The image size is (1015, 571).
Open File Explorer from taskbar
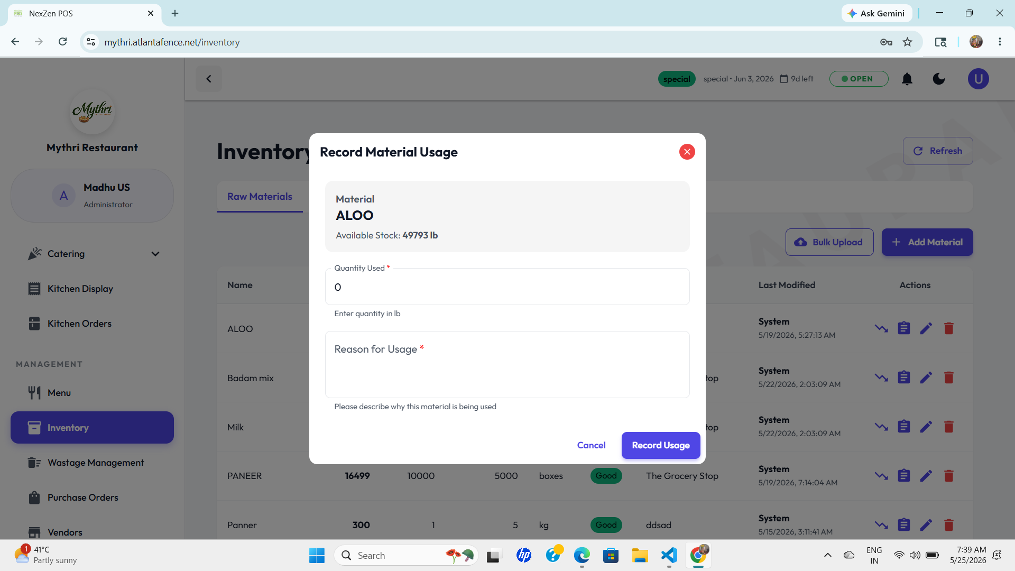click(x=640, y=555)
